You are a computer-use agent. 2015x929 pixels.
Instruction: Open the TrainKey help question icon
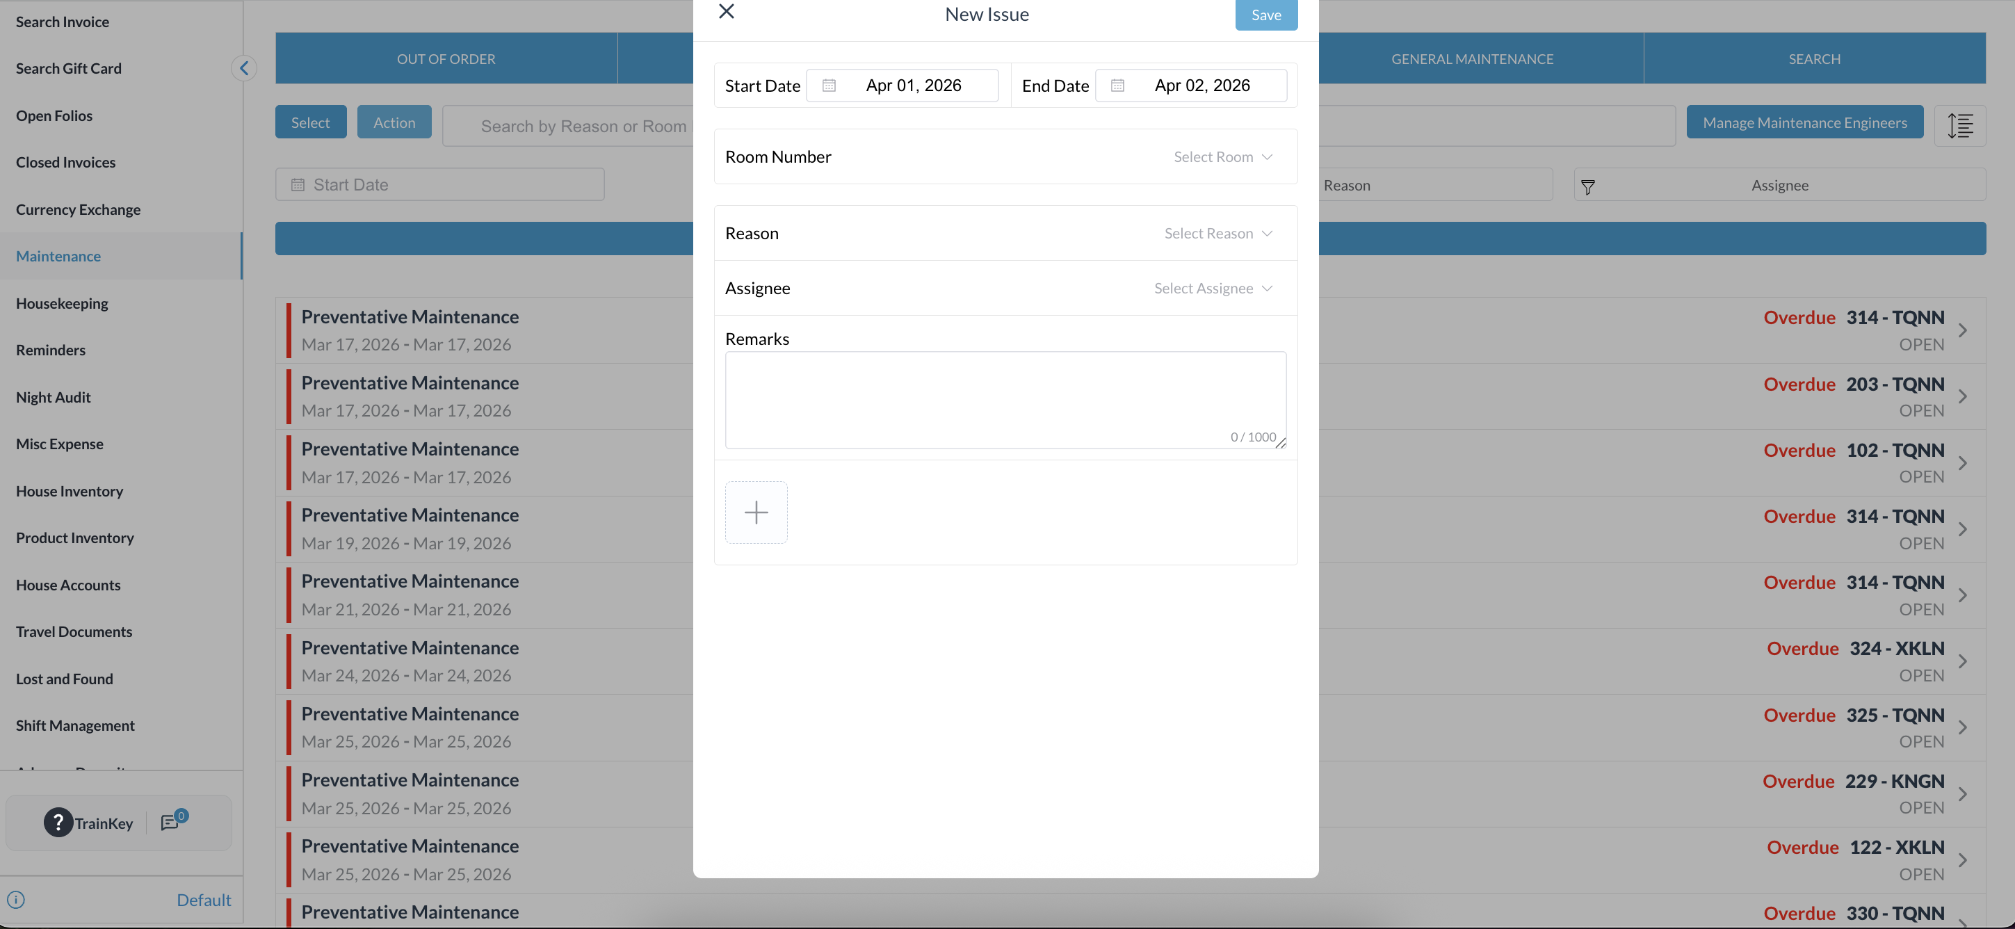point(58,823)
